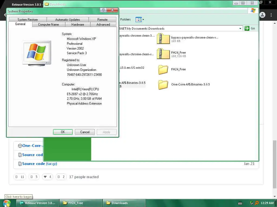Click the browser page vertical scrollbar thumb
The image size is (277, 207).
(x=275, y=164)
